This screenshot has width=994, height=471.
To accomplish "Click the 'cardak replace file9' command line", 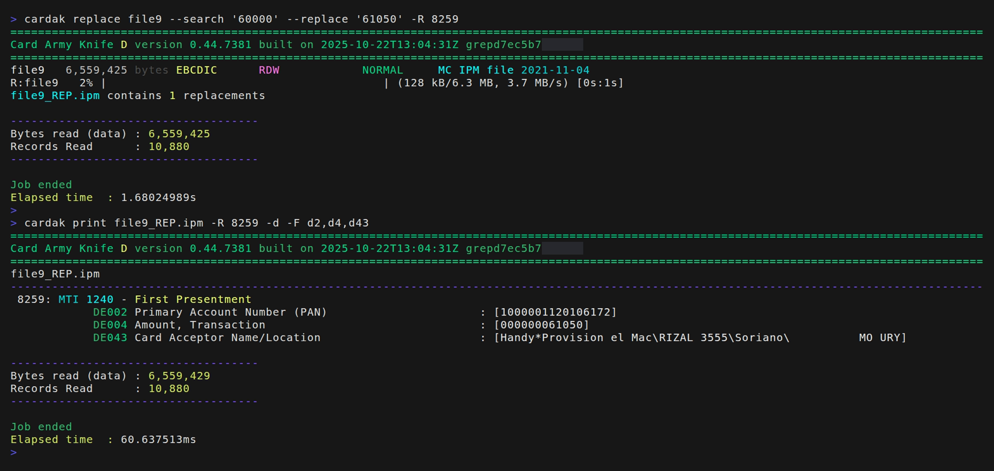I will point(241,19).
